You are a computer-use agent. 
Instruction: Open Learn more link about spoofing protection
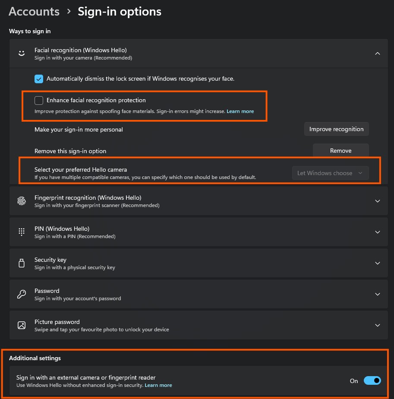coord(240,111)
